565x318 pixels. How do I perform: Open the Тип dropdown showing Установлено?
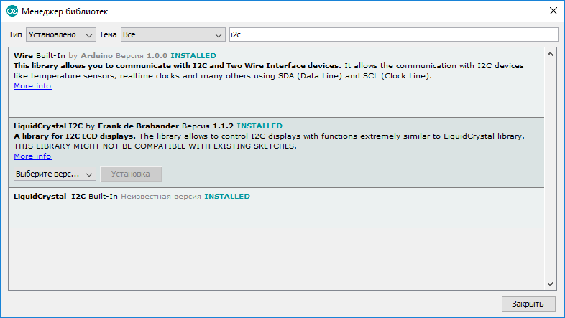60,34
